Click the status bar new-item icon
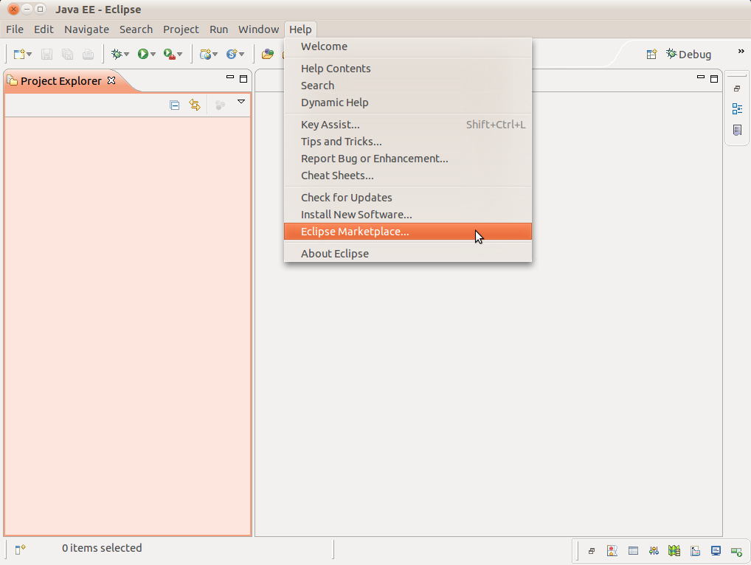 20,550
